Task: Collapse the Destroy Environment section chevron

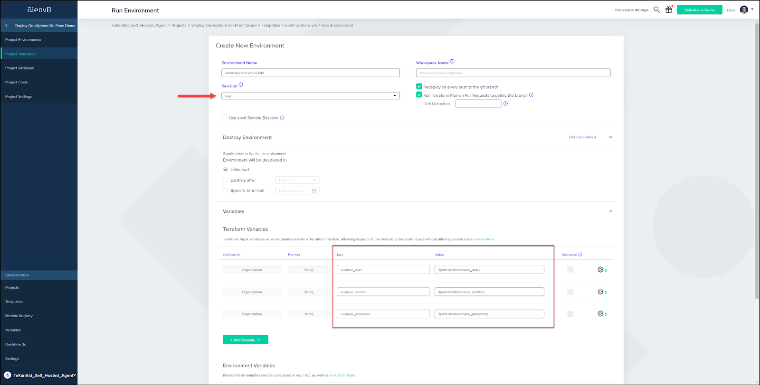Action: tap(610, 137)
